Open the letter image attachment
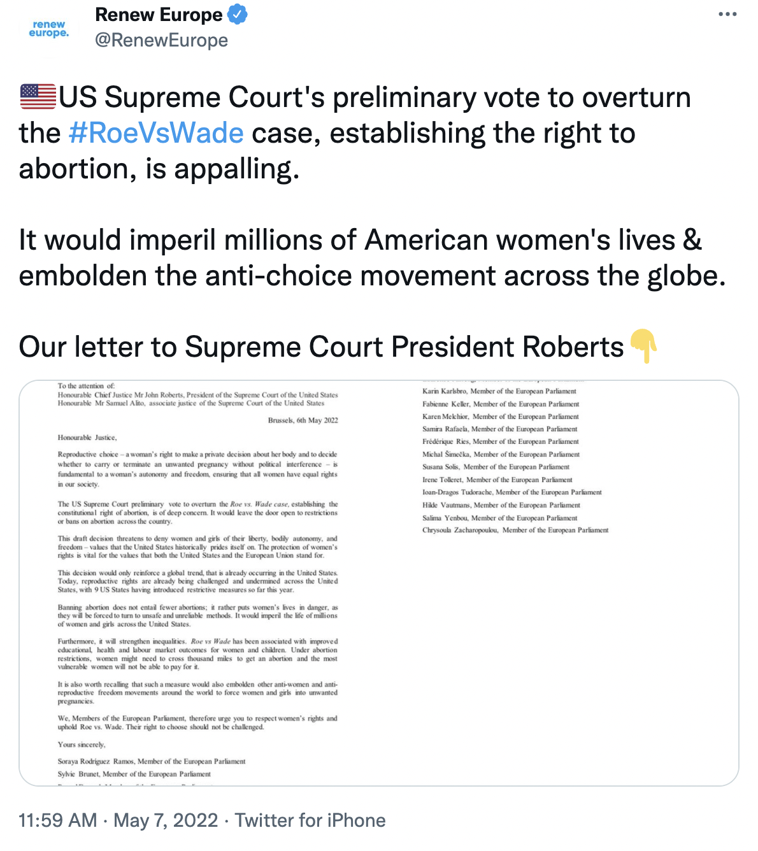Image resolution: width=758 pixels, height=851 pixels. (379, 583)
